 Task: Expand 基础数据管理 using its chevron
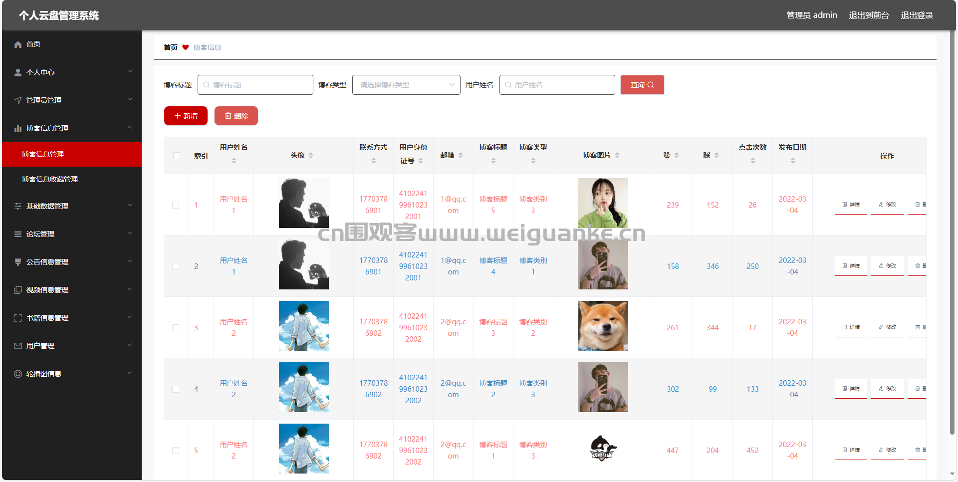pos(130,206)
